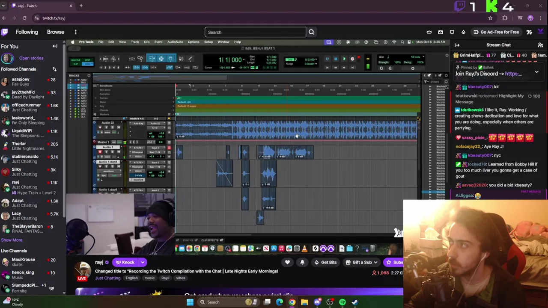Viewport: 548px width, 308px height.
Task: Open the Window menu in Pro Tools
Action: [223, 42]
